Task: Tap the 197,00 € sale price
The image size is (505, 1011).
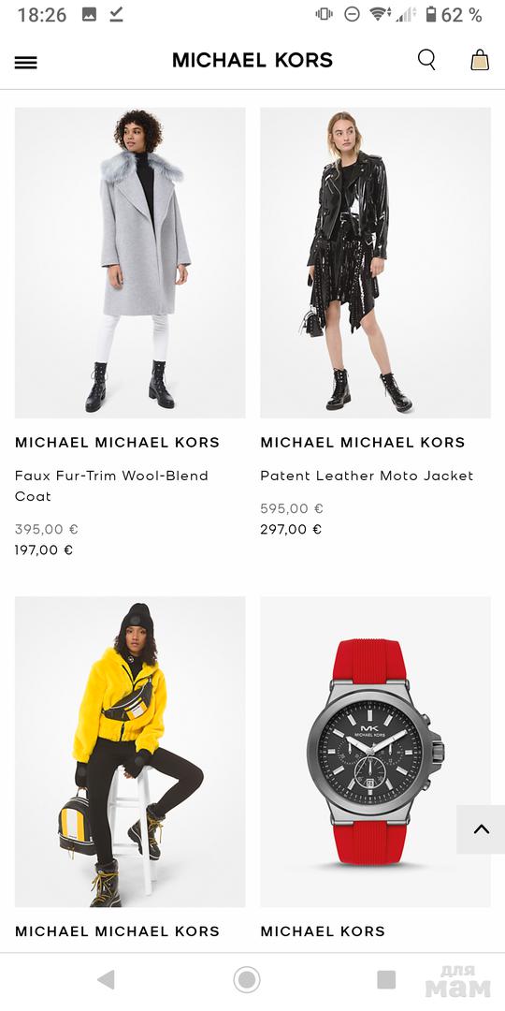Action: [x=44, y=550]
